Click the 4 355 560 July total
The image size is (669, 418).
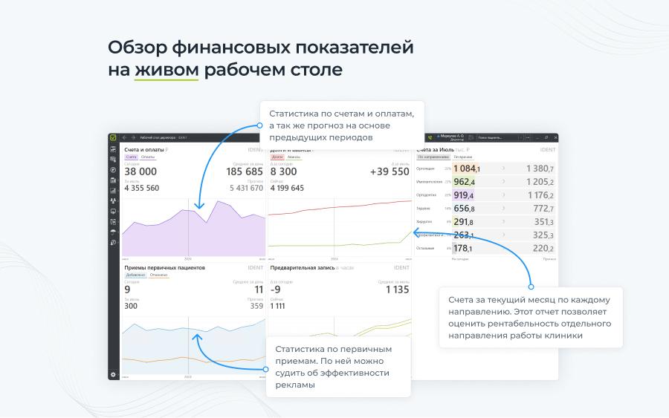pos(142,188)
